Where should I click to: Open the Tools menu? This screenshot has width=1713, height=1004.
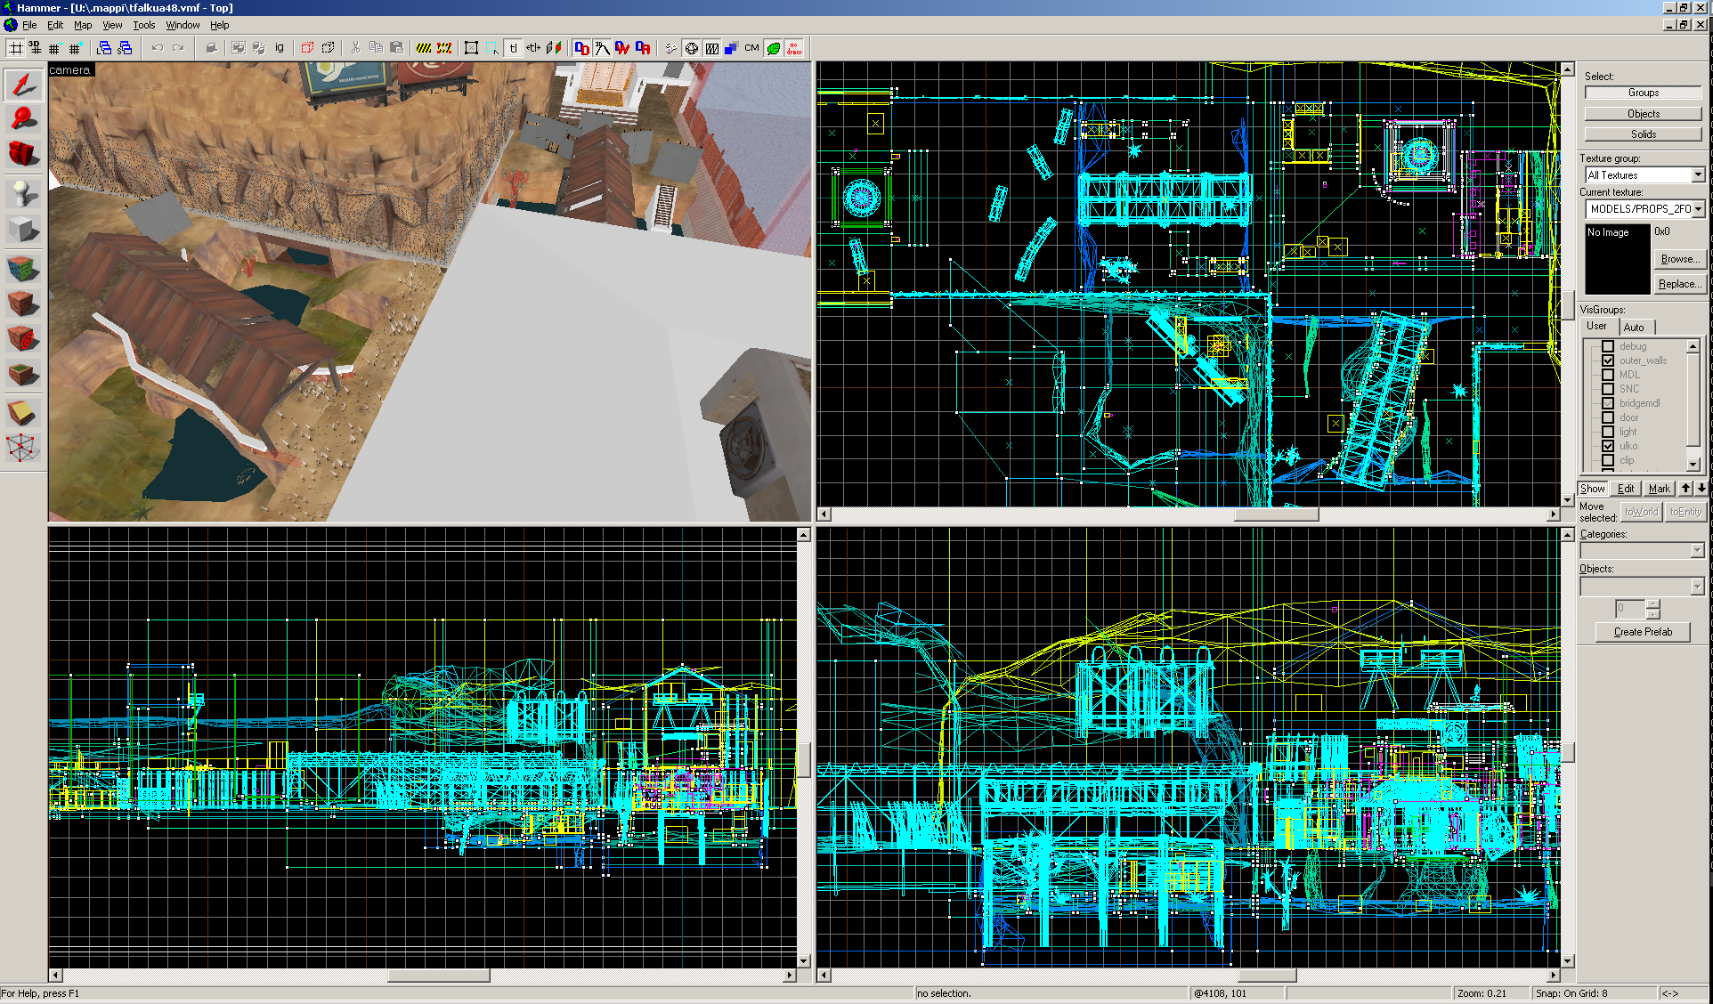143,25
